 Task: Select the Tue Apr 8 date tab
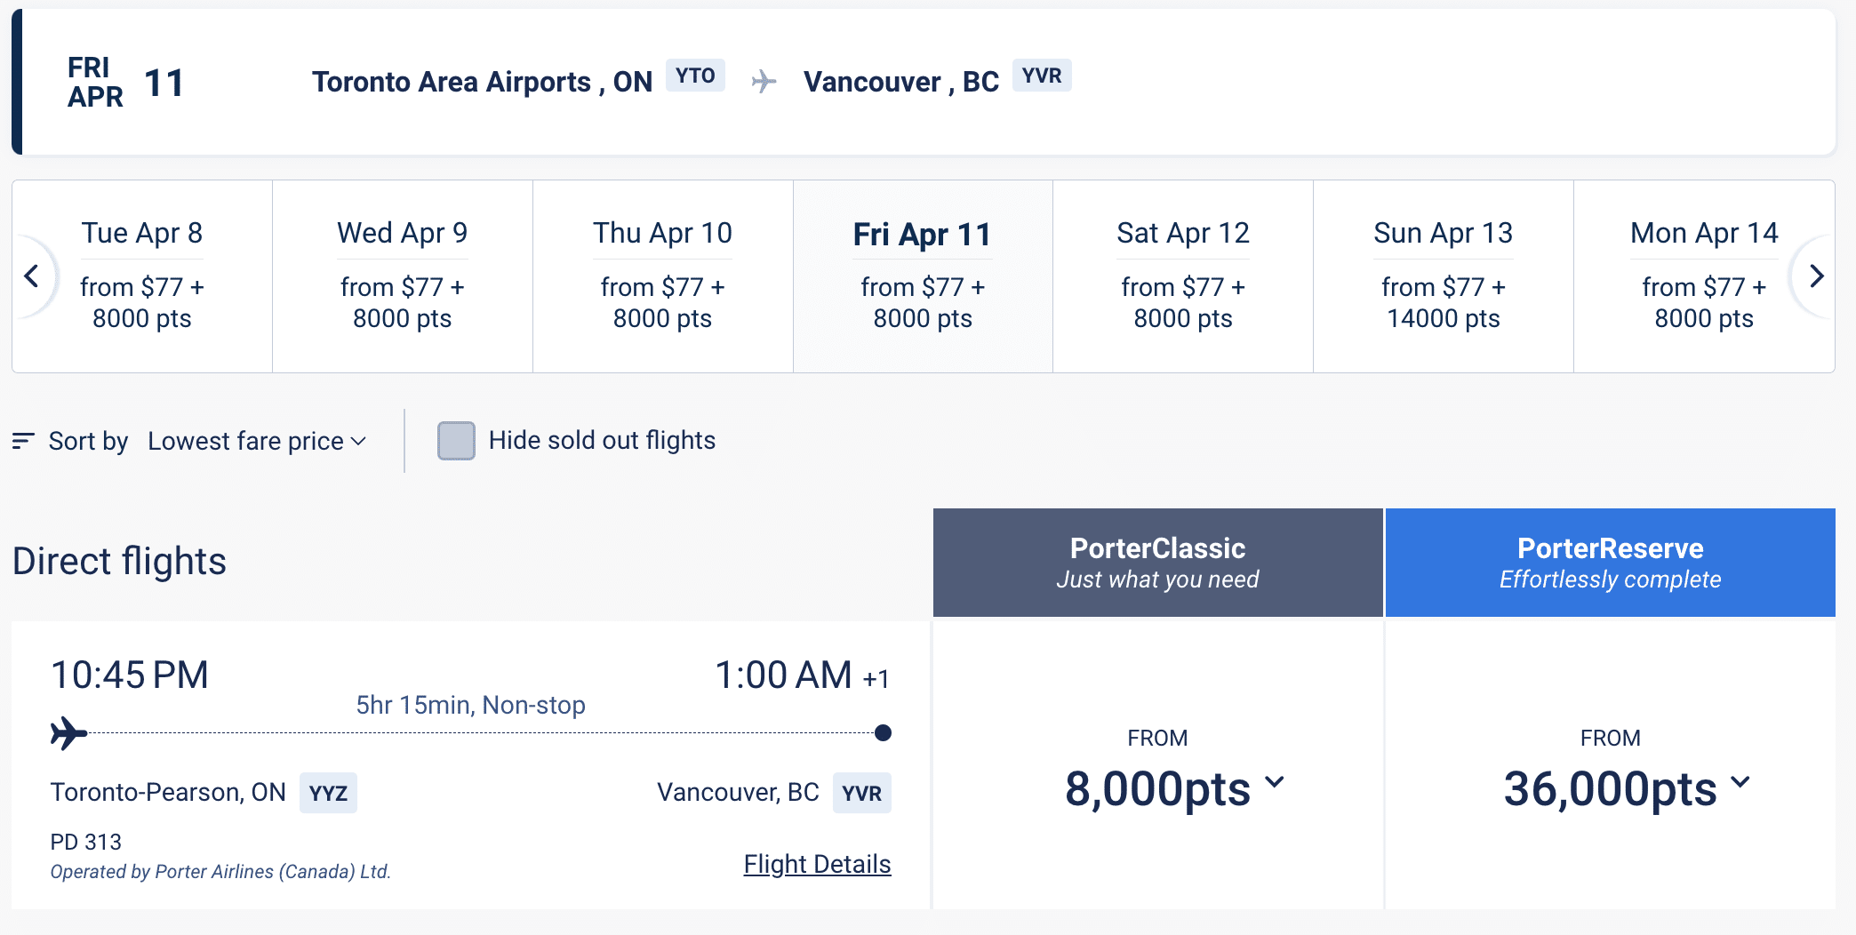[142, 276]
